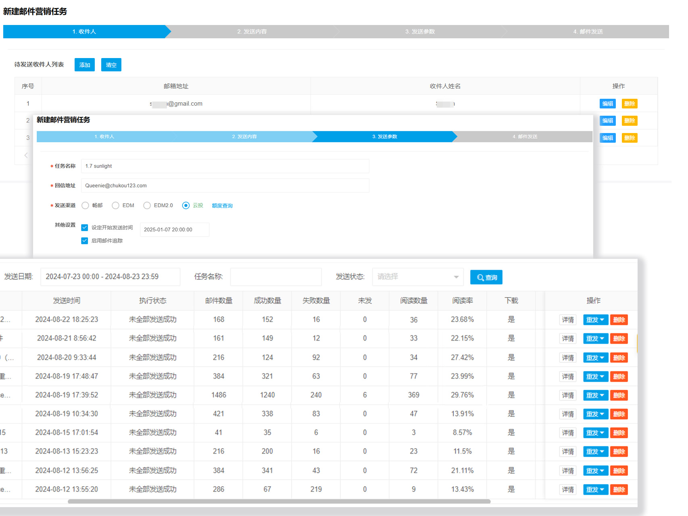View 详情 for 2024-08-22 18:25:23 task
Image resolution: width=688 pixels, height=516 pixels.
(568, 320)
